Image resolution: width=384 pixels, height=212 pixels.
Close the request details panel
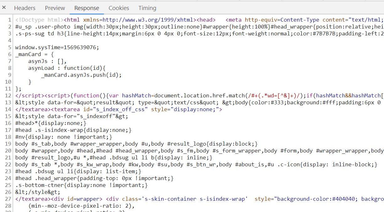(x=4, y=7)
